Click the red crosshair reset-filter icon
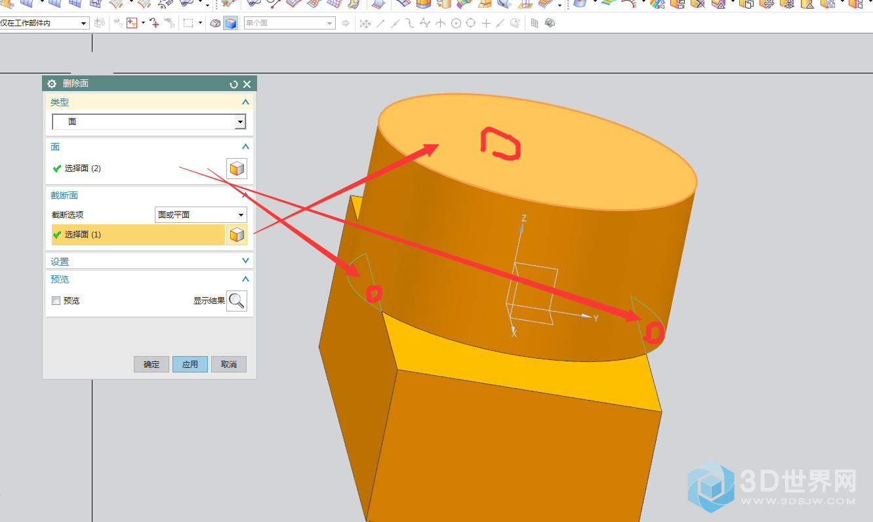This screenshot has width=873, height=522. coord(154,23)
